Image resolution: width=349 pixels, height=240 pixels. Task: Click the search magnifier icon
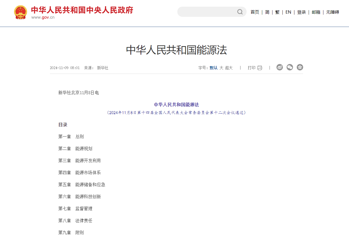(240, 12)
